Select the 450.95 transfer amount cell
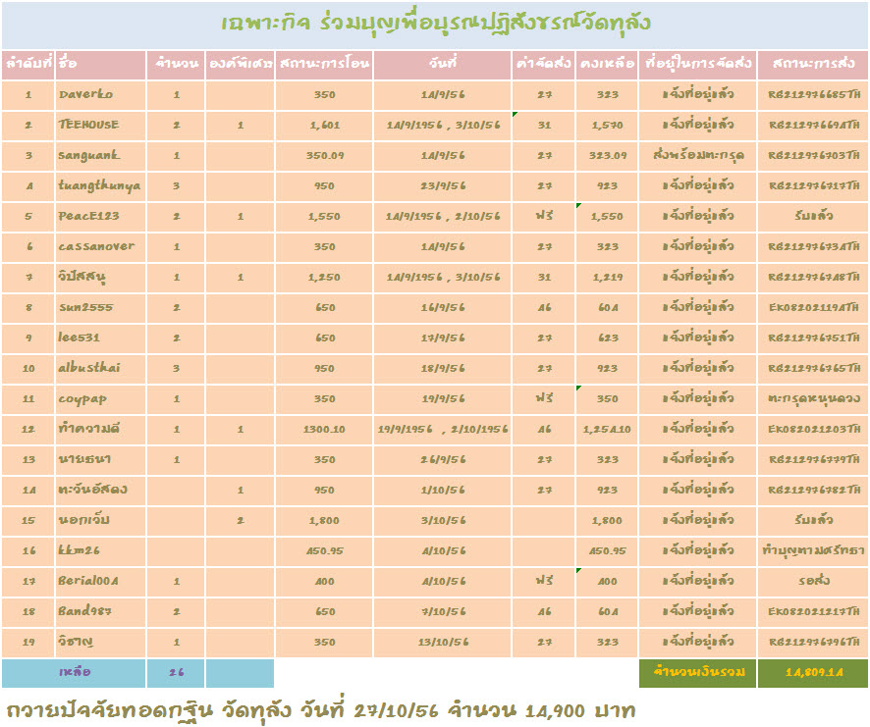The image size is (870, 727). [323, 551]
